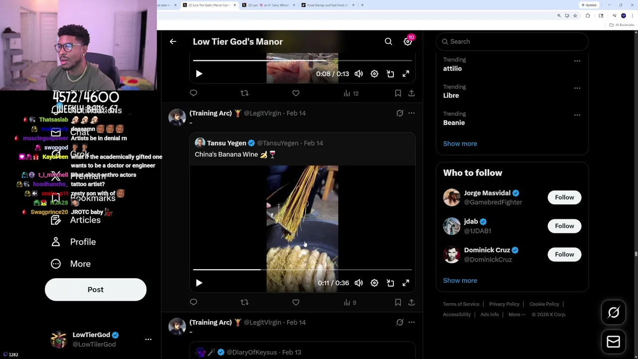Share the post showing 12 views
Screen dimensions: 638x359
pyautogui.click(x=411, y=93)
